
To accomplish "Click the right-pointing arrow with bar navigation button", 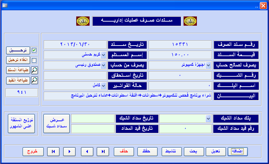I will click(x=103, y=151).
